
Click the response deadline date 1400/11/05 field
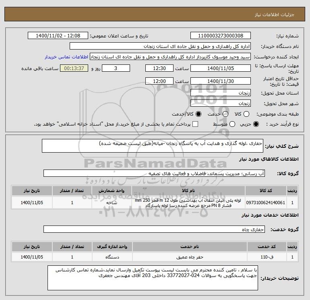tap(221, 68)
